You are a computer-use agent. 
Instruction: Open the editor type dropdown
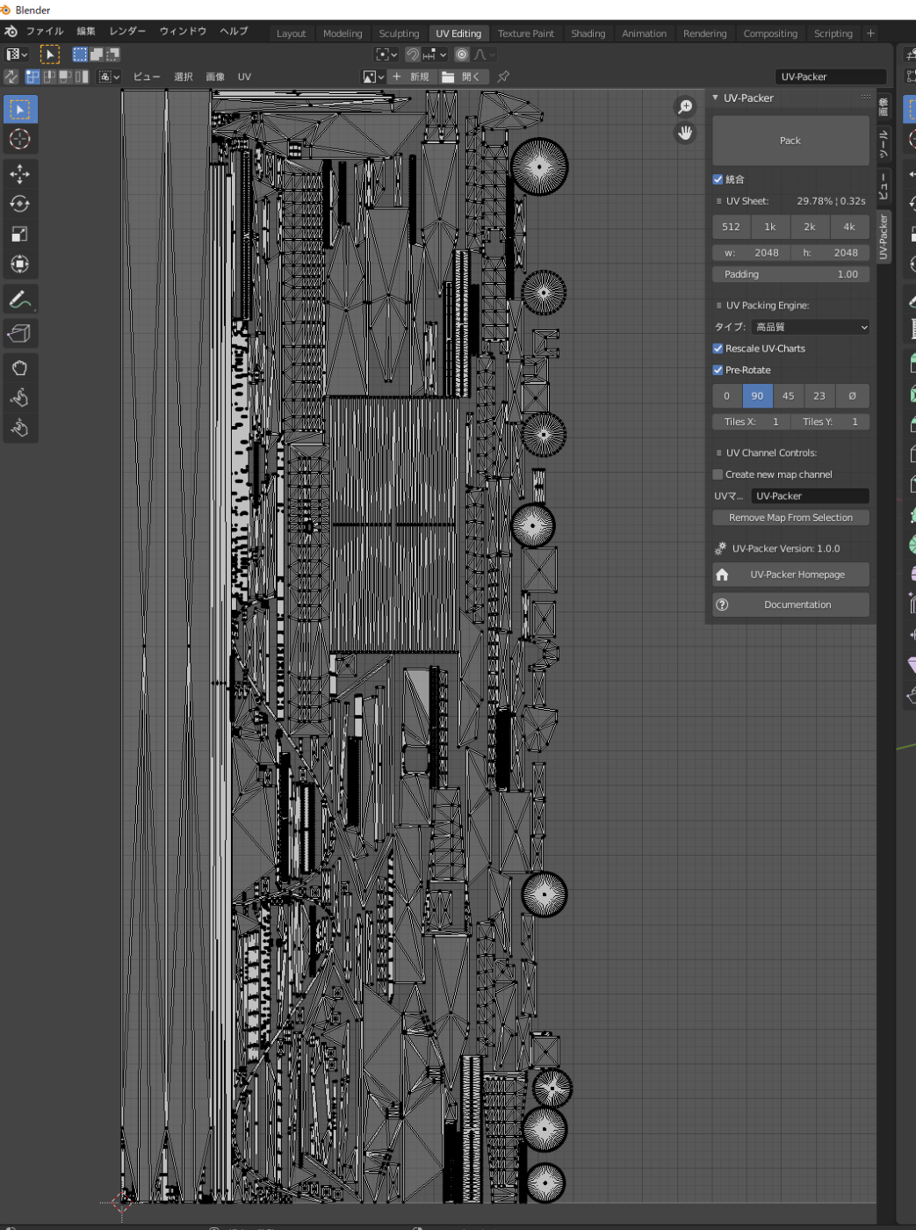pyautogui.click(x=17, y=54)
